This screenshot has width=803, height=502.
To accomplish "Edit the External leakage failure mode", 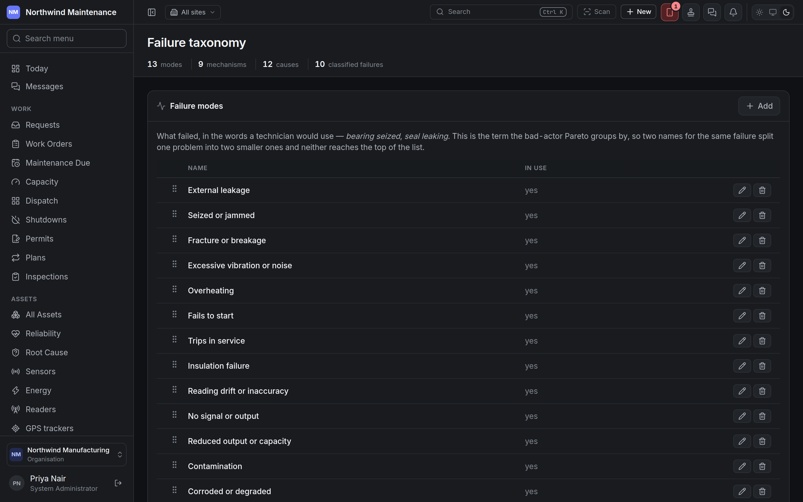I will pos(742,190).
